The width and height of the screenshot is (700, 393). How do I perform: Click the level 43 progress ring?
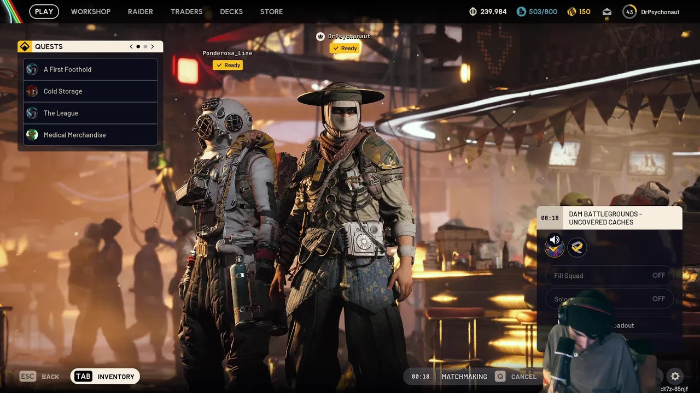coord(629,11)
